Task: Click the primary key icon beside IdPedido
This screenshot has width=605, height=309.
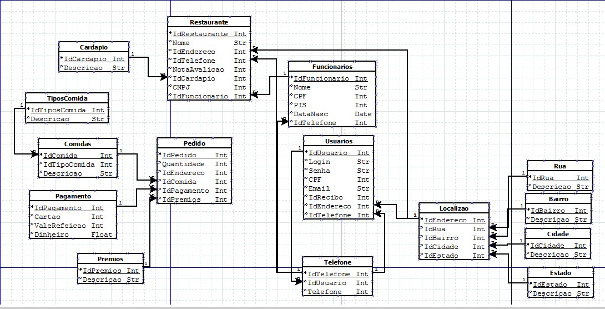Action: pos(159,155)
